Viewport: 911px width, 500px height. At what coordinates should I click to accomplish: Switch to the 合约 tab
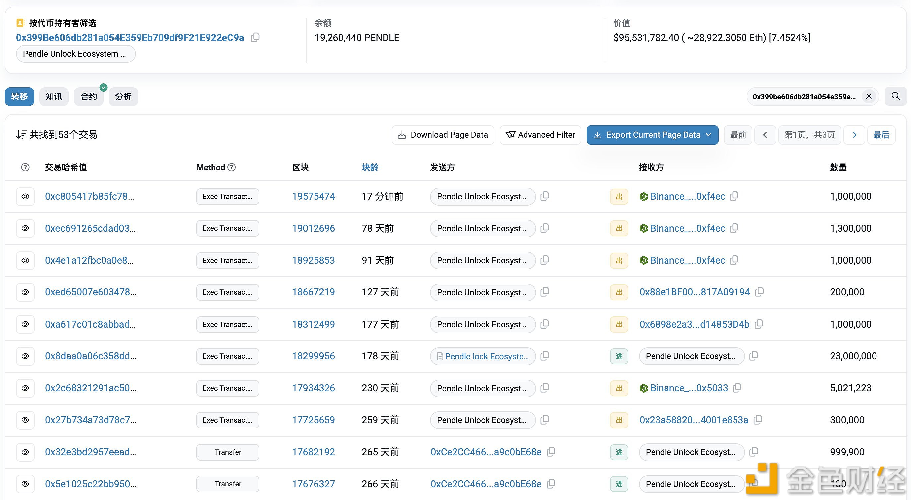88,96
